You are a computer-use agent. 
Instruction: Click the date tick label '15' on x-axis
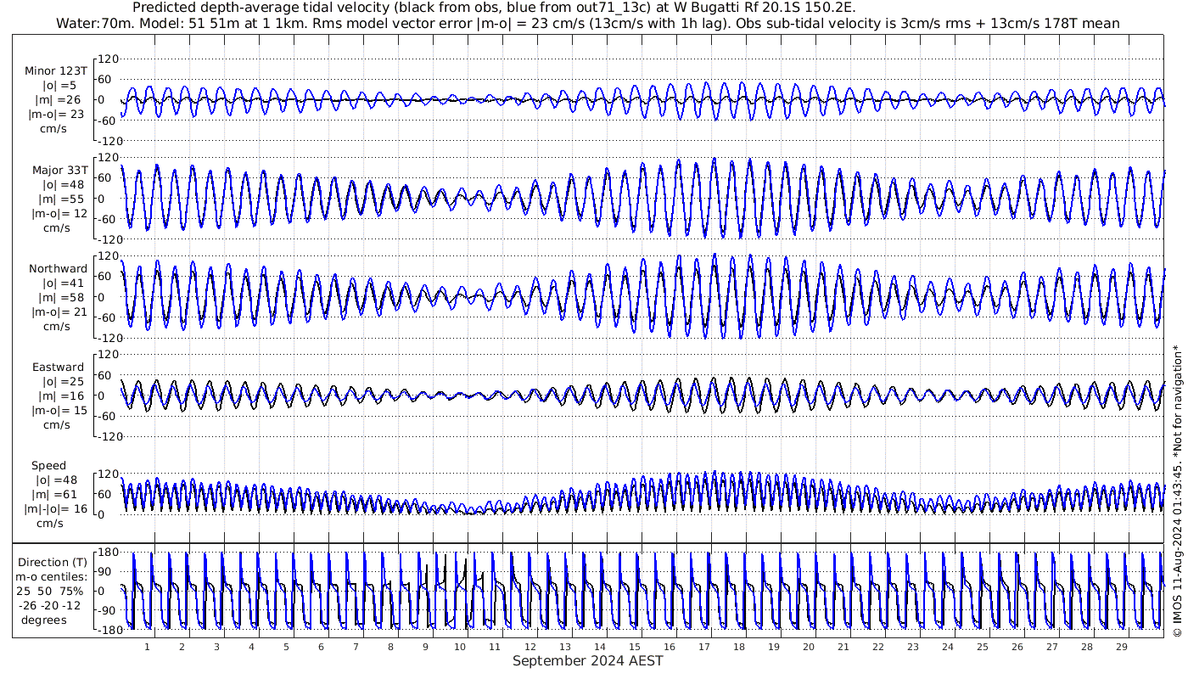tap(634, 647)
